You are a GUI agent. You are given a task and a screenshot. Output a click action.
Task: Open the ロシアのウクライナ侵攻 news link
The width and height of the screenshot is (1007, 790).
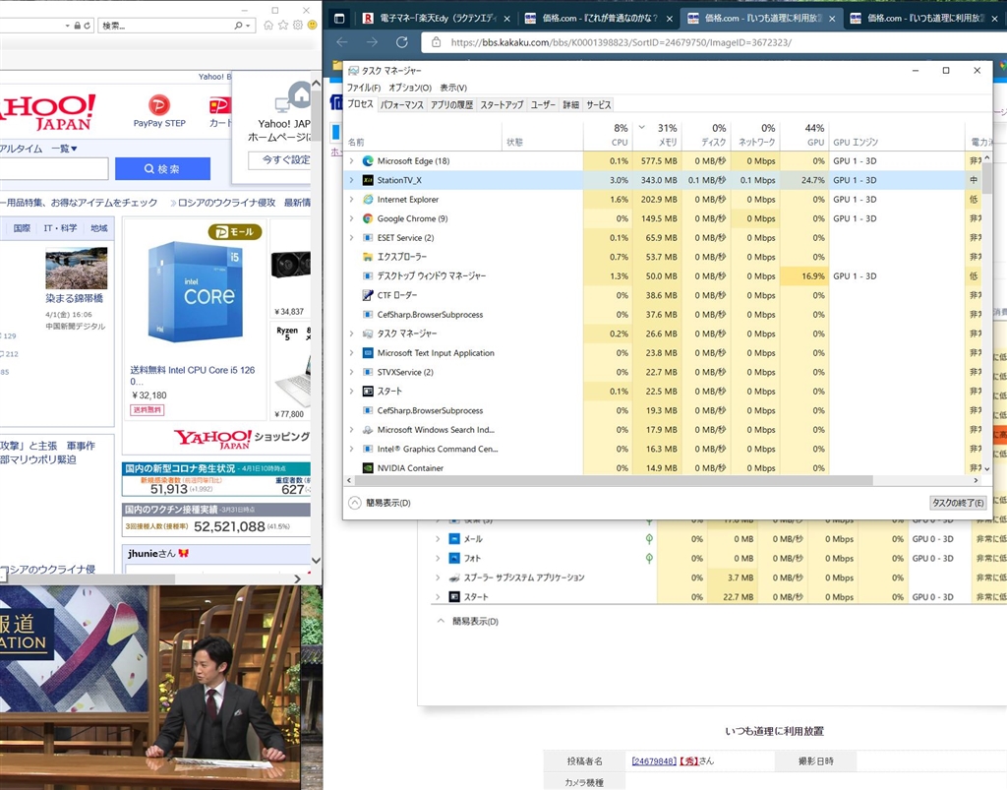point(227,203)
